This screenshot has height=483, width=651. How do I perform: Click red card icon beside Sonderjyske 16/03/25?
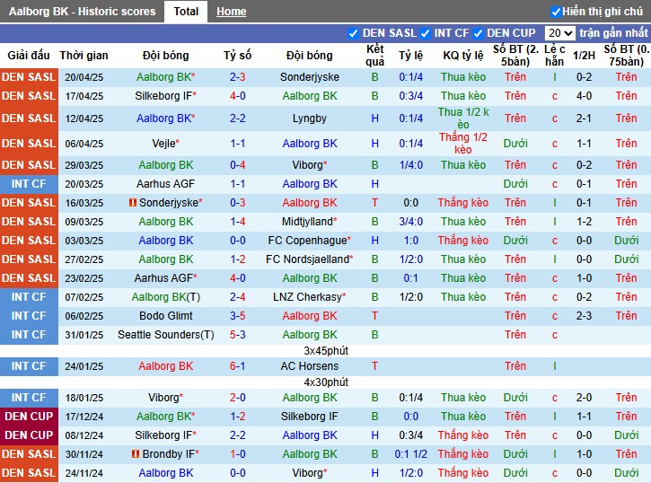133,203
